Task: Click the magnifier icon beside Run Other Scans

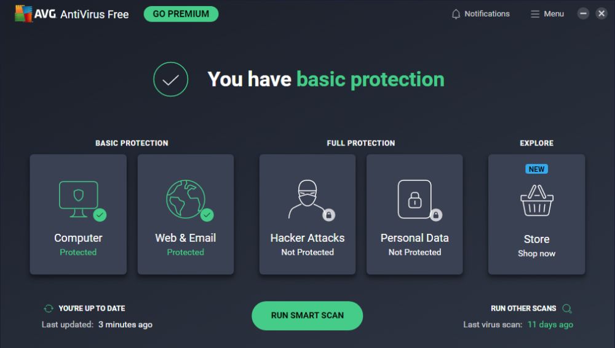Action: [x=567, y=309]
